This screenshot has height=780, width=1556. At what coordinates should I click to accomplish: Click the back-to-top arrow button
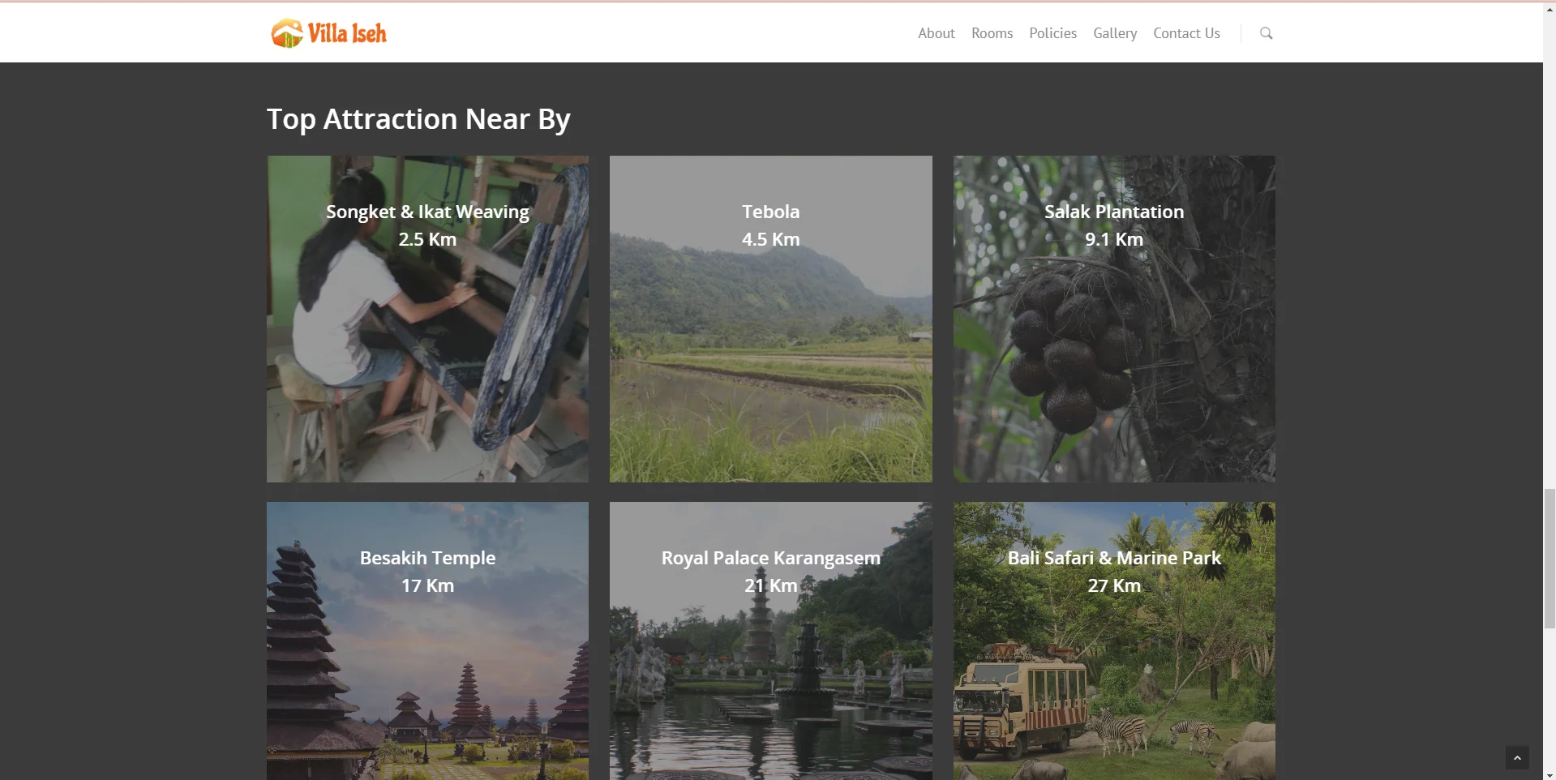point(1517,757)
